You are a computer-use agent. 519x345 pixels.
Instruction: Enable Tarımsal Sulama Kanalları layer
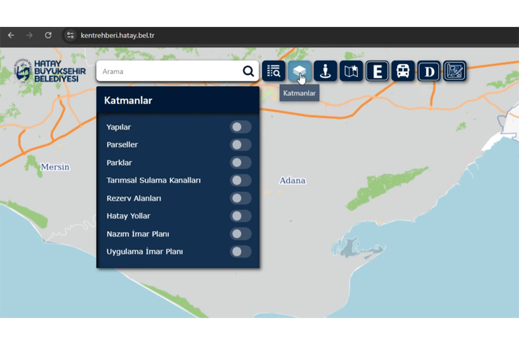(x=240, y=180)
